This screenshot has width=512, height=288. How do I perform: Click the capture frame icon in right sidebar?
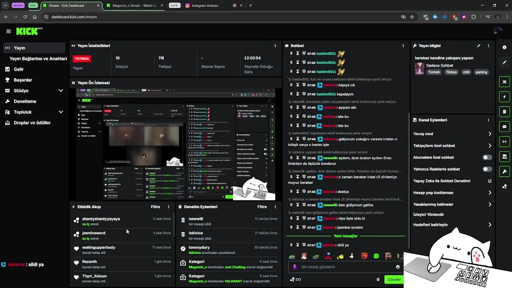click(504, 82)
